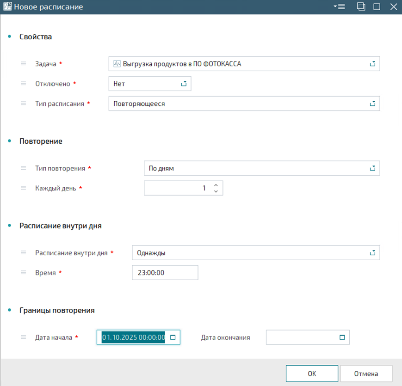Click the drag handle beside Задача
Viewport: 402px width, 386px height.
[23, 63]
